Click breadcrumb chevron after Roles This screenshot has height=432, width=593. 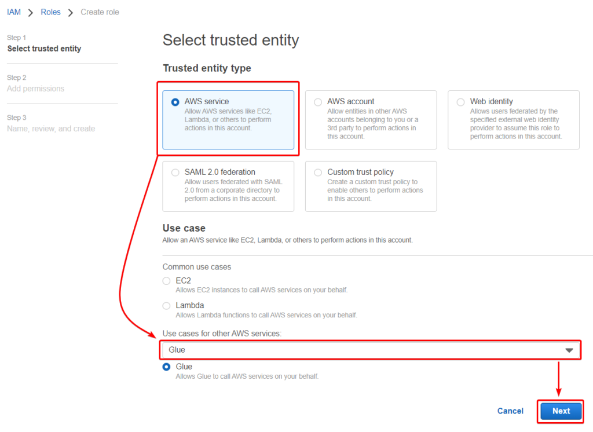pyautogui.click(x=71, y=13)
